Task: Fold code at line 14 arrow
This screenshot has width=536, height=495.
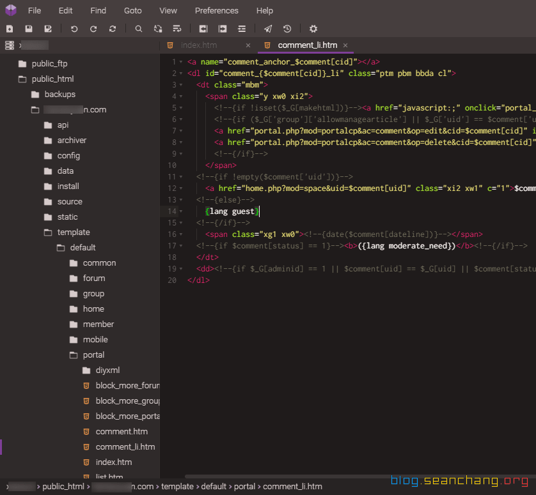Action: (181, 211)
